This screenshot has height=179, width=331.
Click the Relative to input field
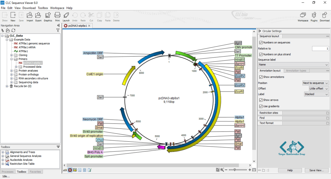pos(320,49)
